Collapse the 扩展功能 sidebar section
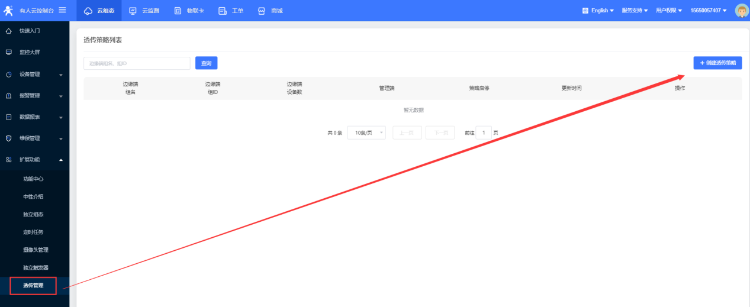 (34, 160)
